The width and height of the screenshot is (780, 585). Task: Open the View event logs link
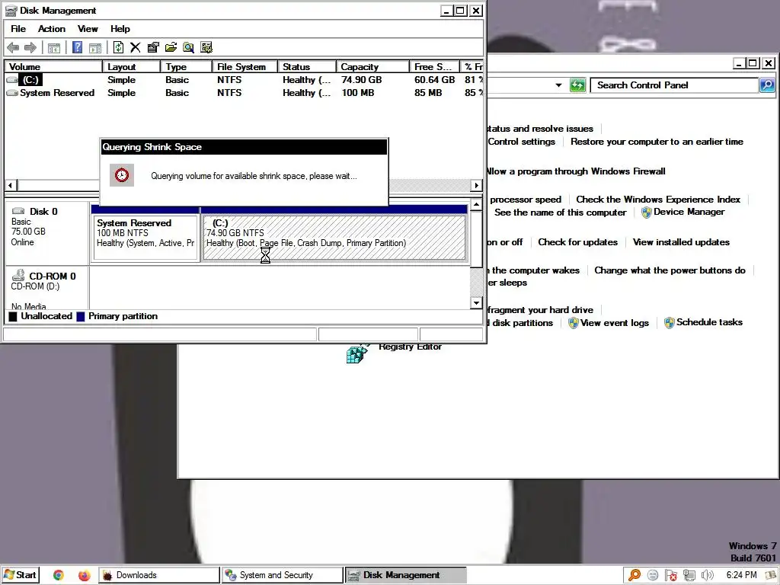tap(615, 323)
